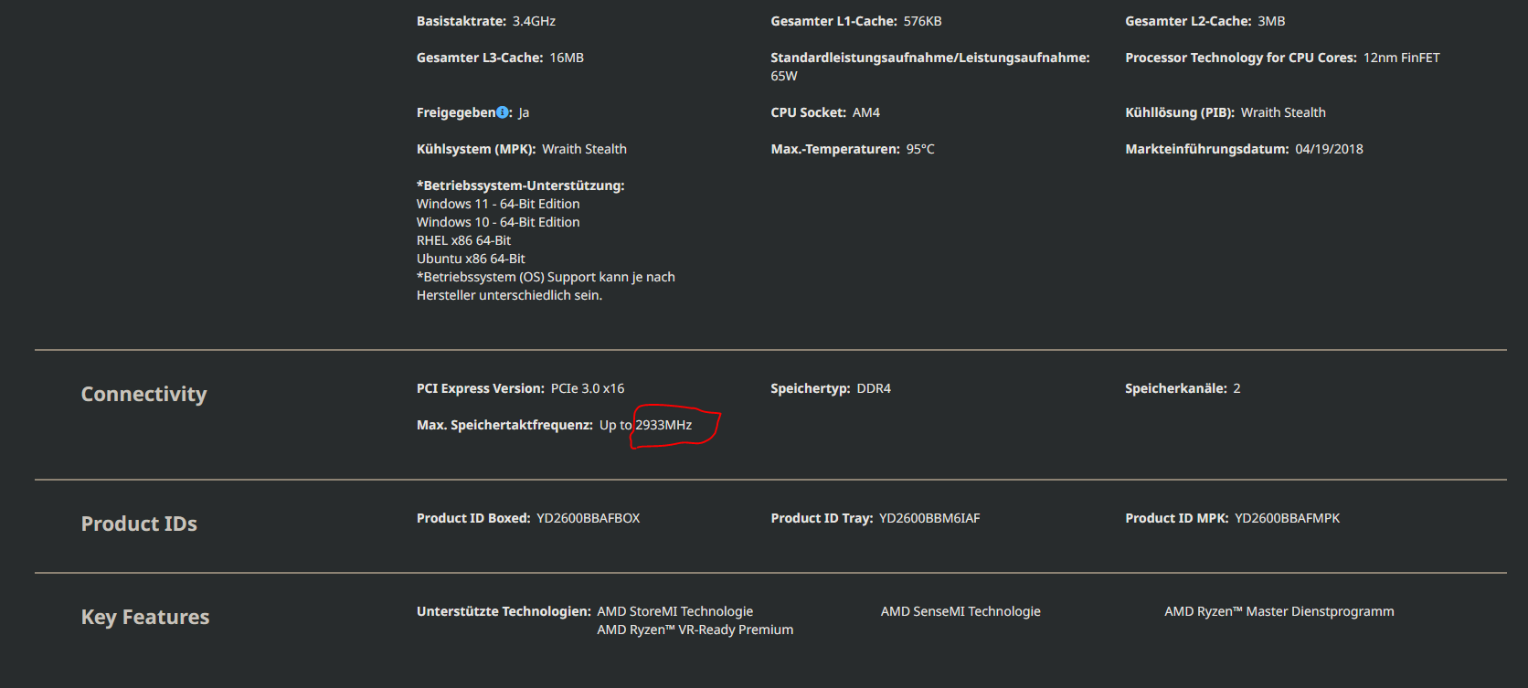The width and height of the screenshot is (1528, 688).
Task: Click the Max.-Temperaturen value 95°C
Action: coord(920,149)
